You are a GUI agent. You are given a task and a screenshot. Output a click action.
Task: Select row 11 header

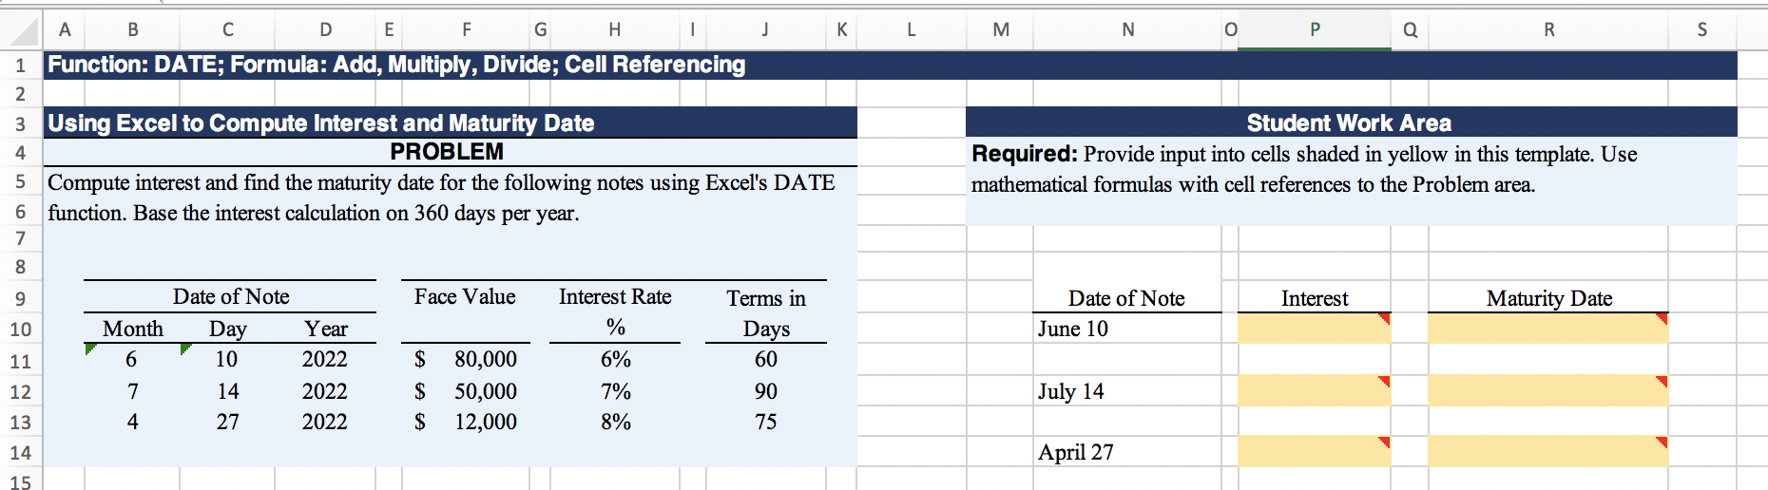[20, 361]
